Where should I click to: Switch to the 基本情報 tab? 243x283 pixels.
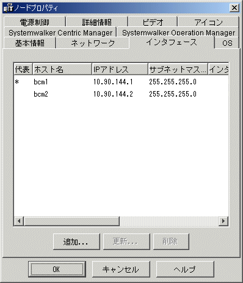pyautogui.click(x=30, y=43)
